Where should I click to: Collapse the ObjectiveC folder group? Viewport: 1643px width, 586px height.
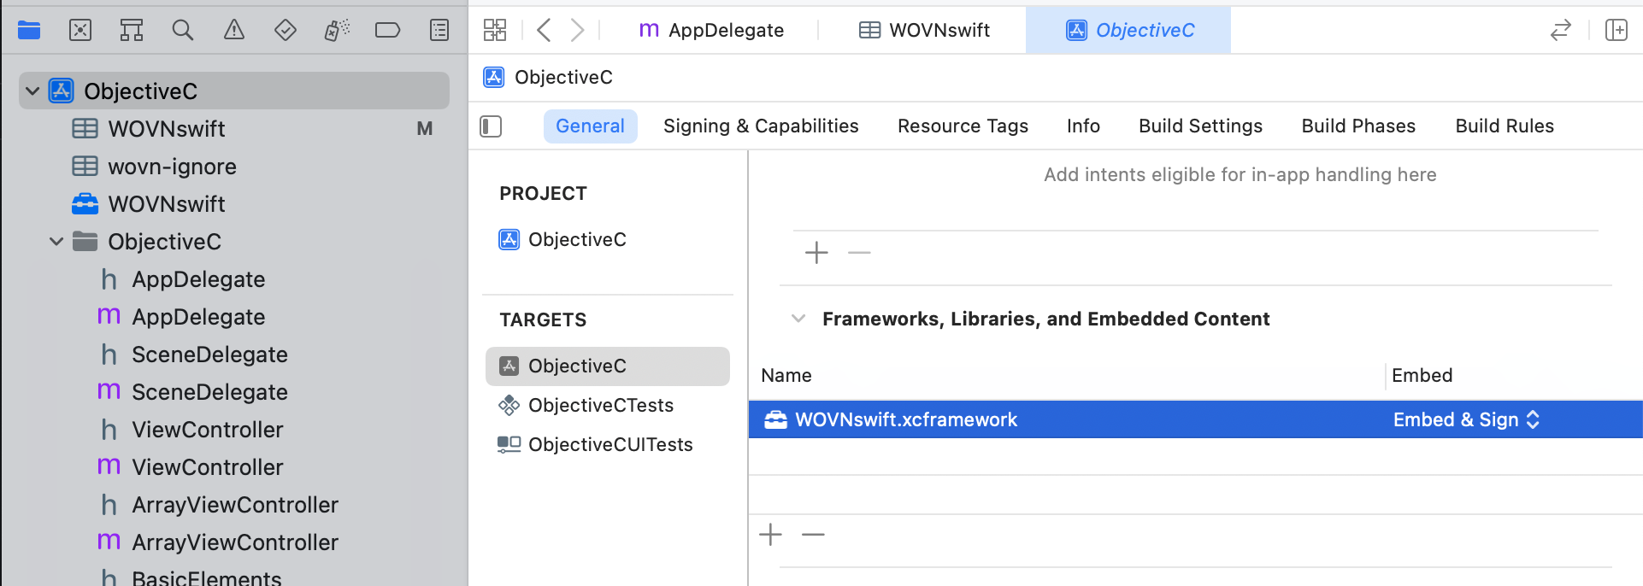pyautogui.click(x=56, y=242)
